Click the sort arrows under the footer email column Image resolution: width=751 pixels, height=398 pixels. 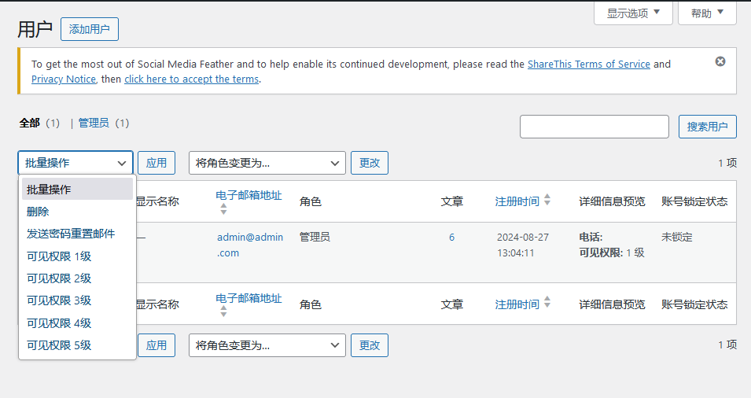[223, 311]
